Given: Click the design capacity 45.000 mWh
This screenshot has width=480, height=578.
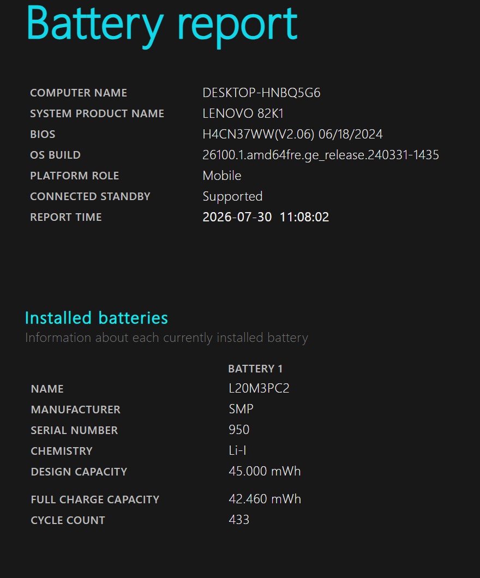Looking at the screenshot, I should [x=265, y=471].
